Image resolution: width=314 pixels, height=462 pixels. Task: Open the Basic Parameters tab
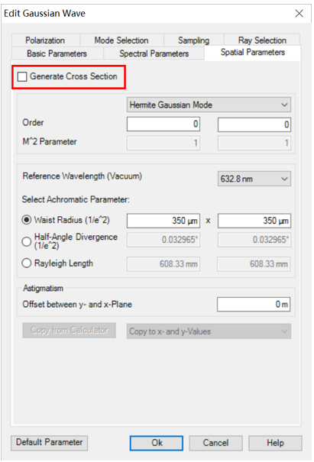pos(57,53)
